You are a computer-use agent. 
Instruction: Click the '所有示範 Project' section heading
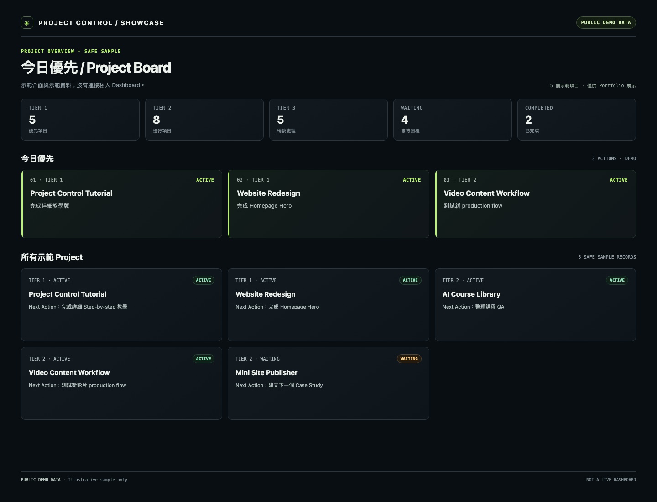(52, 257)
